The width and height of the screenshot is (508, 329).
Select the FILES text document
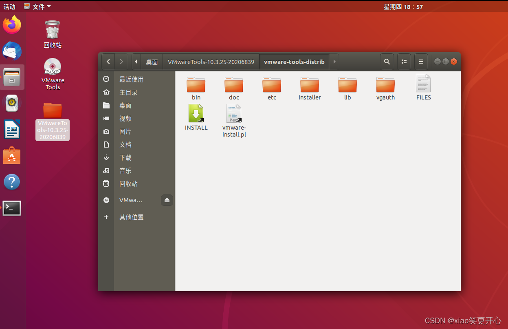(423, 87)
